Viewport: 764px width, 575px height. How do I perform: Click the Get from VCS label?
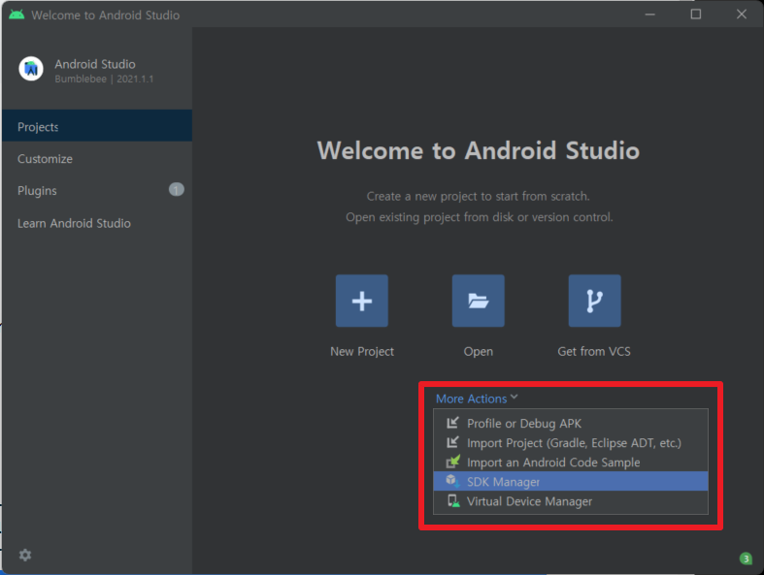pyautogui.click(x=594, y=352)
